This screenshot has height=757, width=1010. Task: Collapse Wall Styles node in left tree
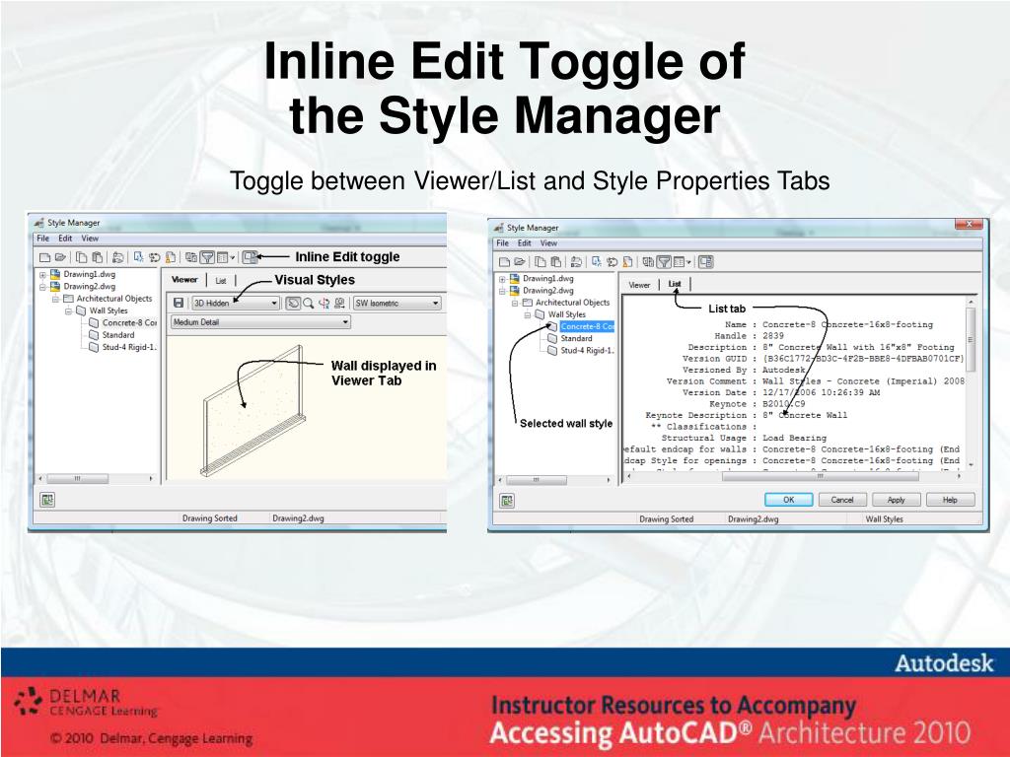click(68, 311)
